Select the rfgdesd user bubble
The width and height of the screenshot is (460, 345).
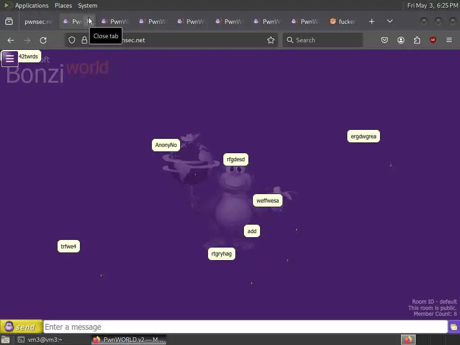pyautogui.click(x=235, y=159)
